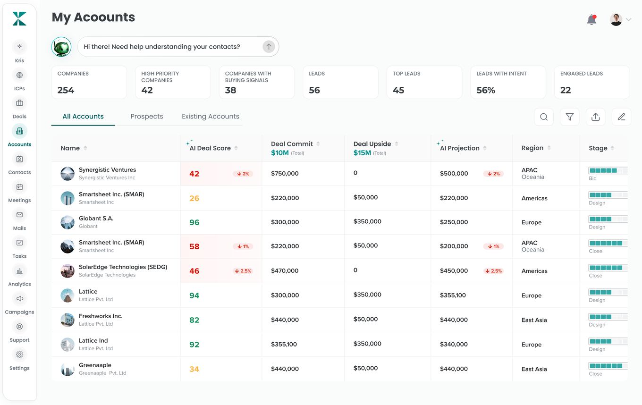The image size is (642, 405).
Task: Click the notification bell icon
Action: click(591, 20)
